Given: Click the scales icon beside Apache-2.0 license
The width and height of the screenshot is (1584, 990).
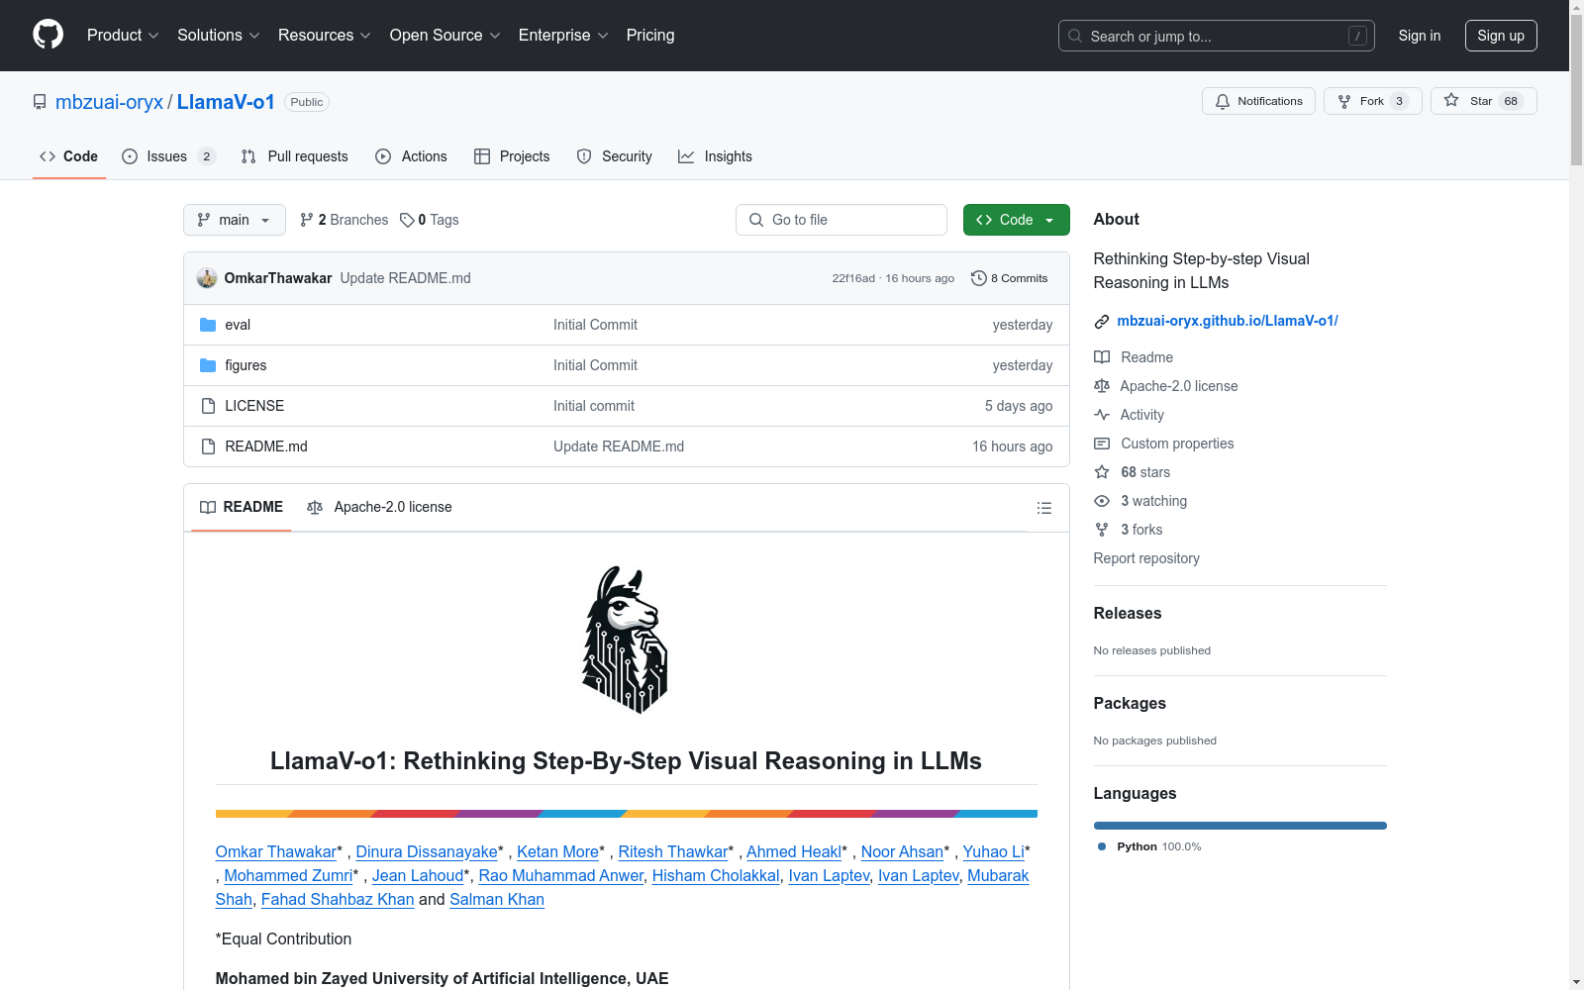Looking at the screenshot, I should click(1102, 386).
